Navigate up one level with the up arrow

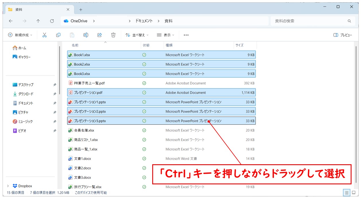pyautogui.click(x=38, y=21)
